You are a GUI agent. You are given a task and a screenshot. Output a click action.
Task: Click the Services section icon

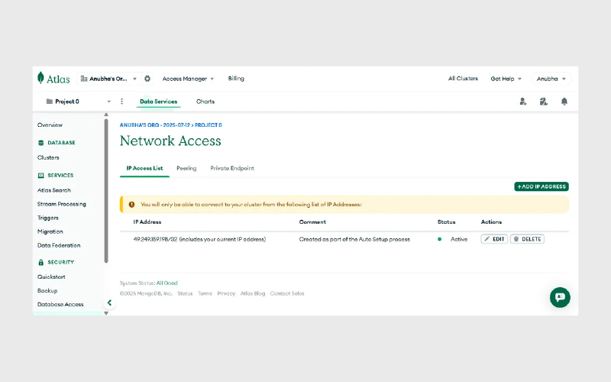pyautogui.click(x=41, y=176)
